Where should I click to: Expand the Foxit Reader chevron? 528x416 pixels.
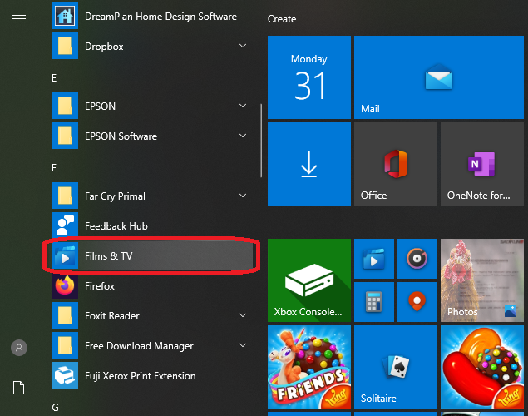[x=243, y=315]
